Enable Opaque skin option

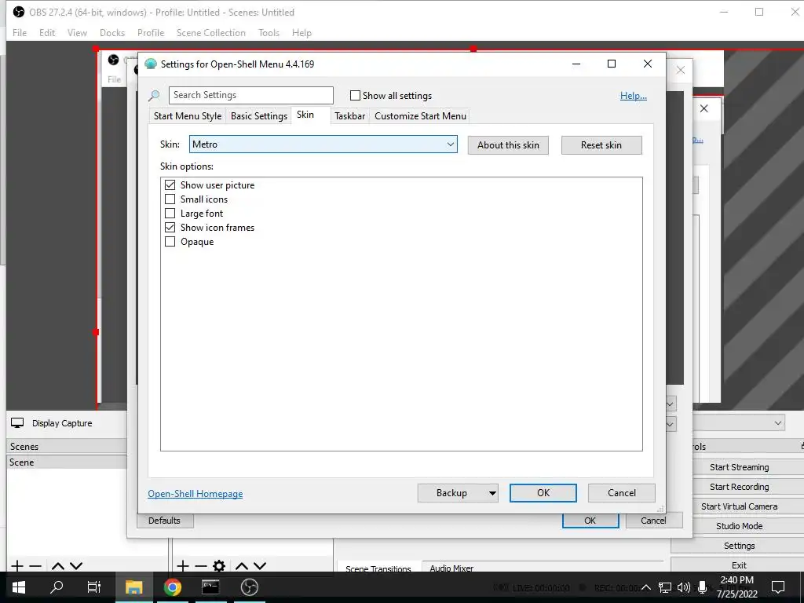coord(170,242)
